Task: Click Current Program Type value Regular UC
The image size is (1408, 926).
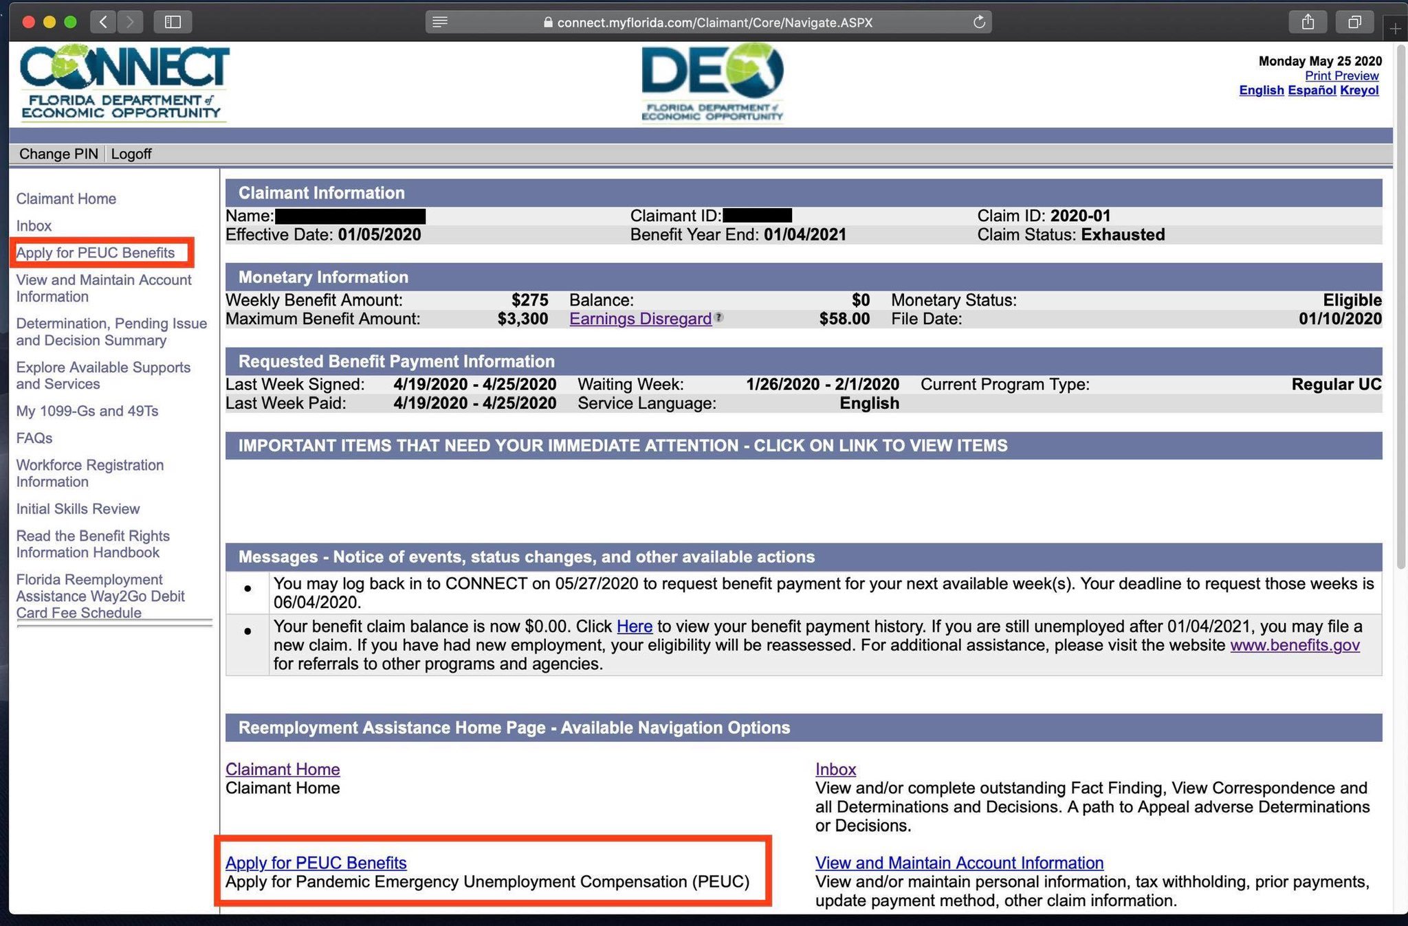Action: tap(1336, 385)
